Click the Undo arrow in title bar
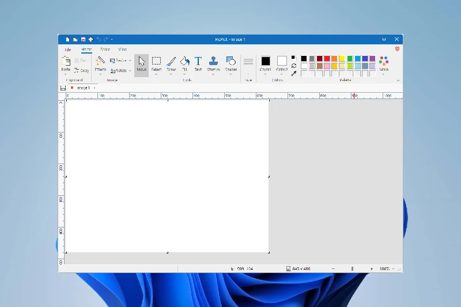 (99, 39)
